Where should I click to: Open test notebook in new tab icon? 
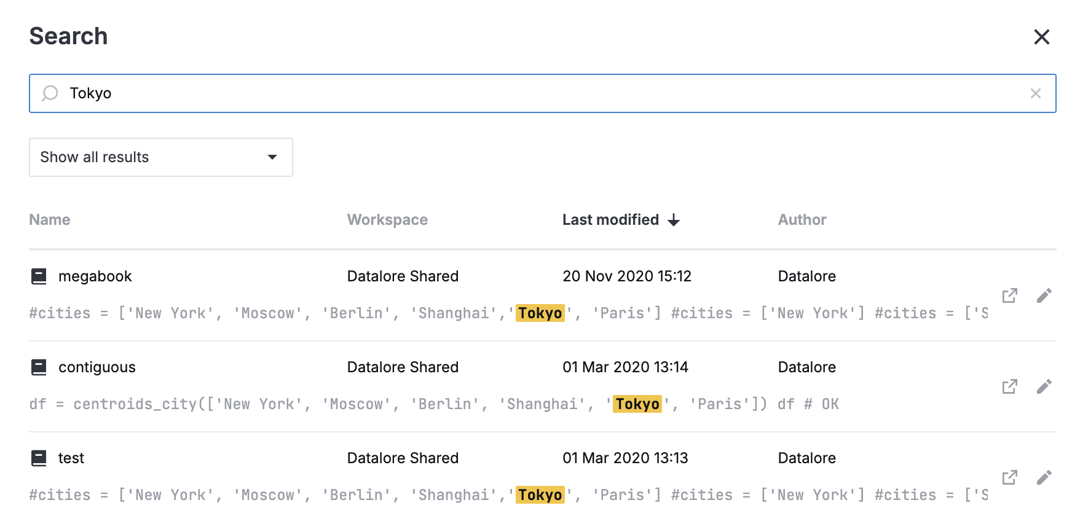(x=1009, y=477)
